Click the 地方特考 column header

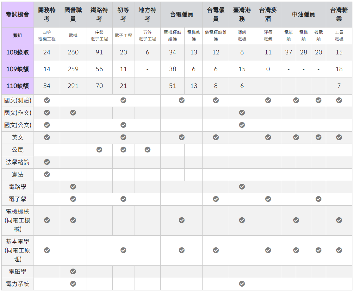pos(147,15)
